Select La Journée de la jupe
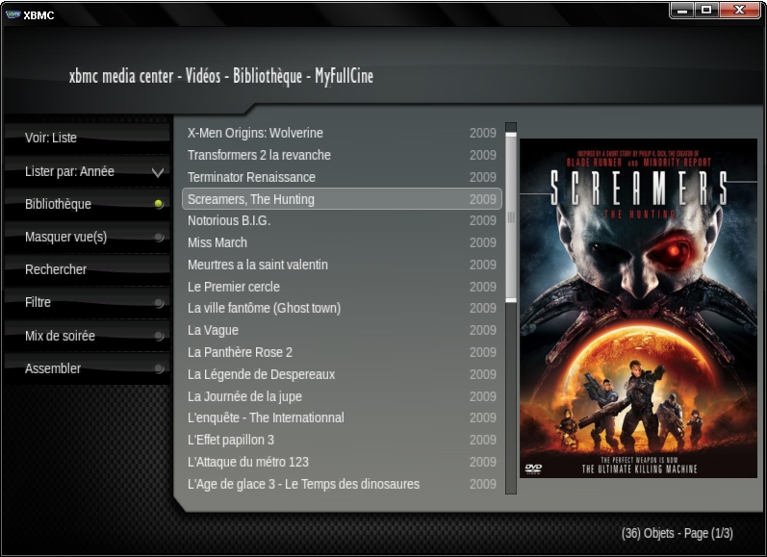Screen dimensions: 767x557 (x=342, y=396)
